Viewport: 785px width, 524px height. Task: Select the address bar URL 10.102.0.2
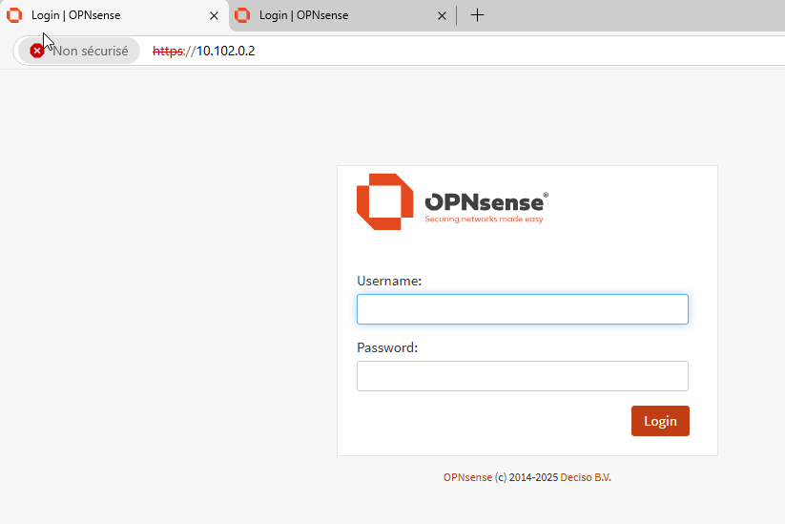point(225,51)
